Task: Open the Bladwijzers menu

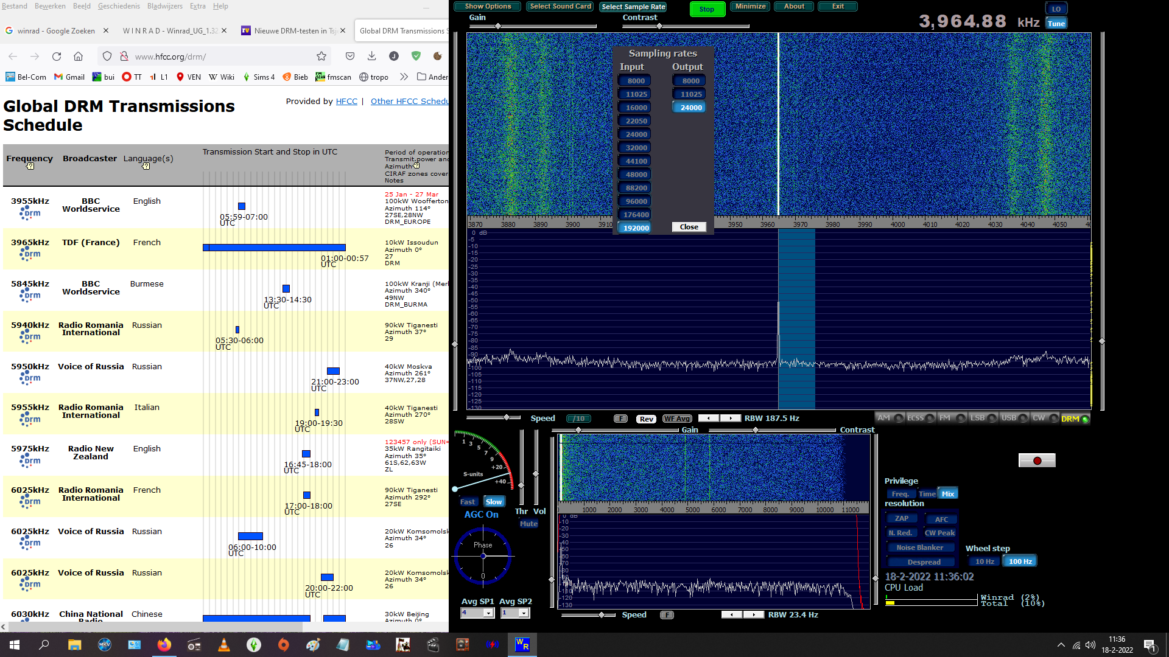Action: click(164, 6)
